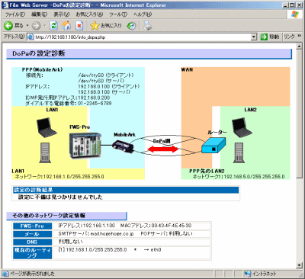Image resolution: width=305 pixels, height=279 pixels.
Task: Click in the address URL field
Action: 143,37
